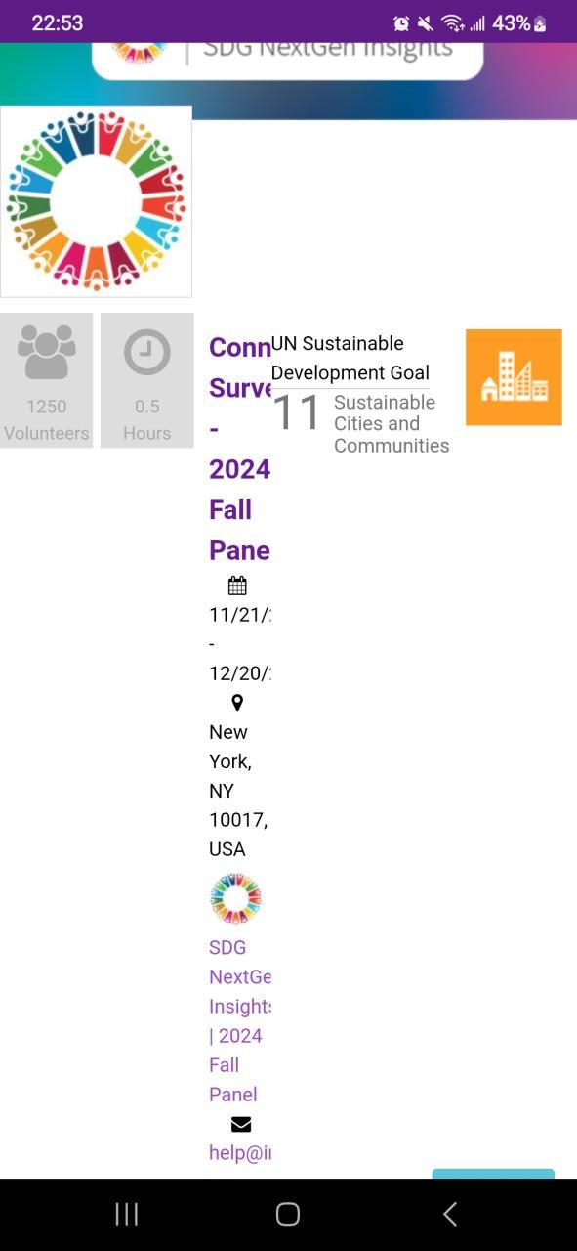Image resolution: width=577 pixels, height=1251 pixels.
Task: Tap the location pin icon
Action: click(237, 703)
